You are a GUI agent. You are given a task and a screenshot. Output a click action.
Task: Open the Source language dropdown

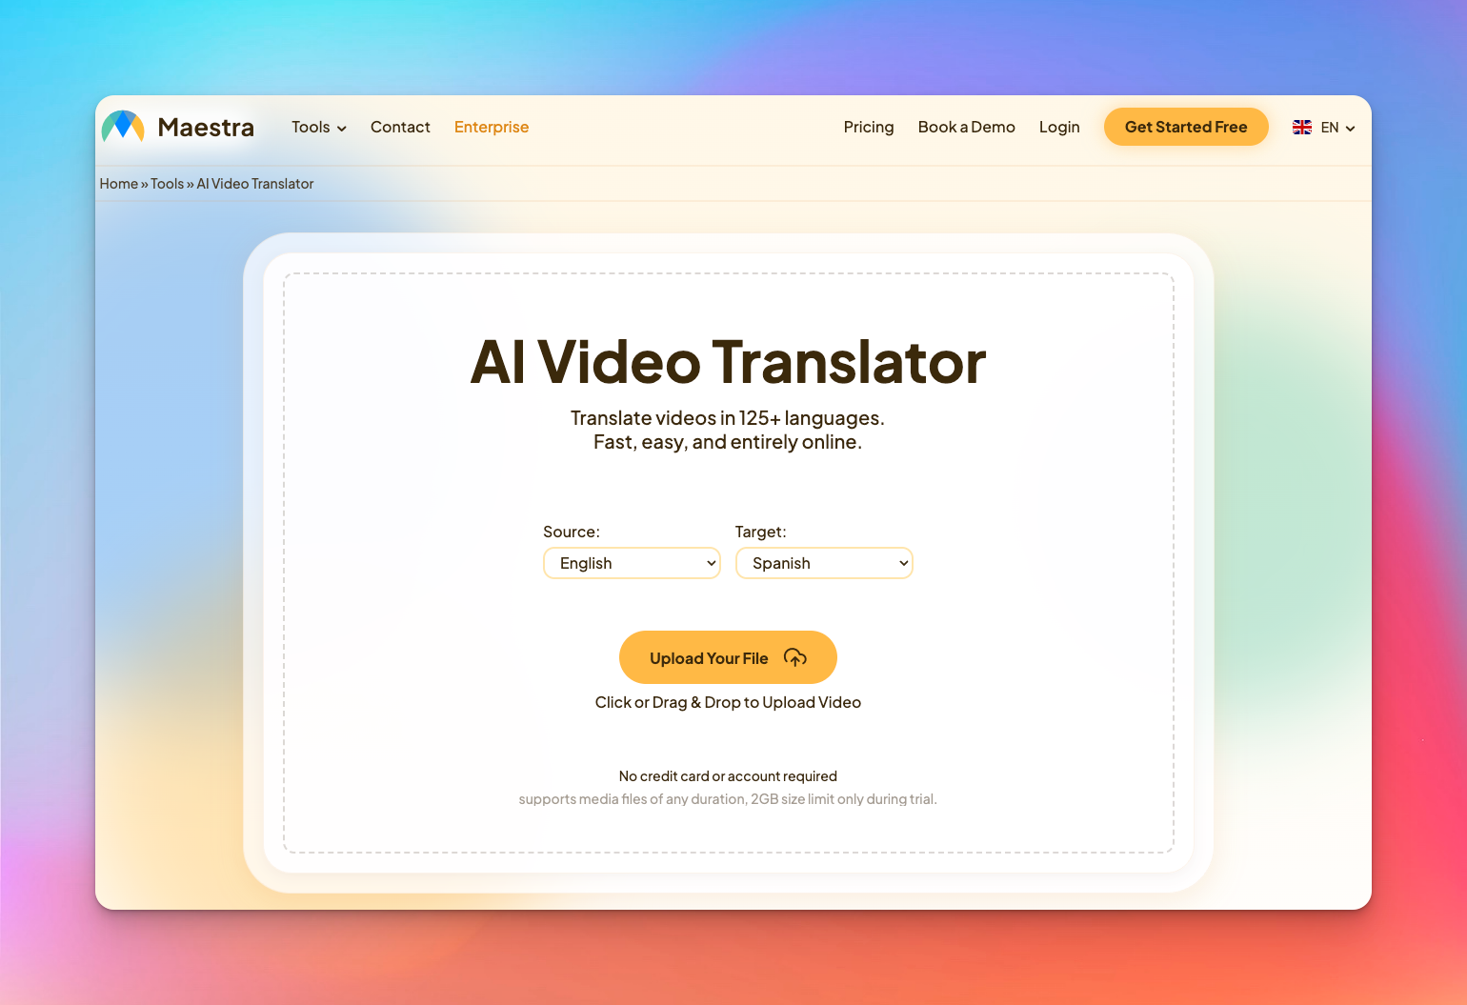pos(632,563)
